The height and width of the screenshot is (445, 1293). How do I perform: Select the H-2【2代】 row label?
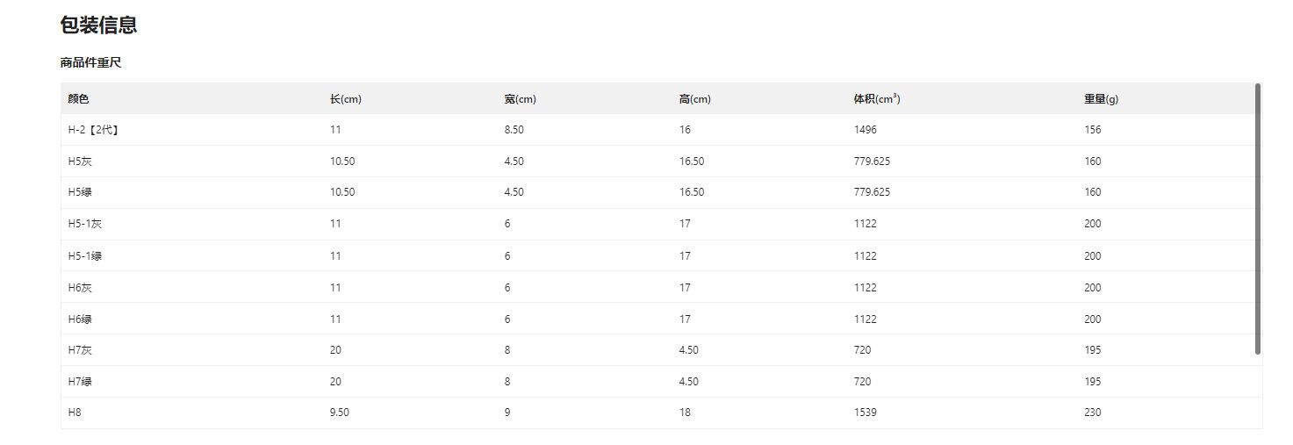[x=93, y=130]
